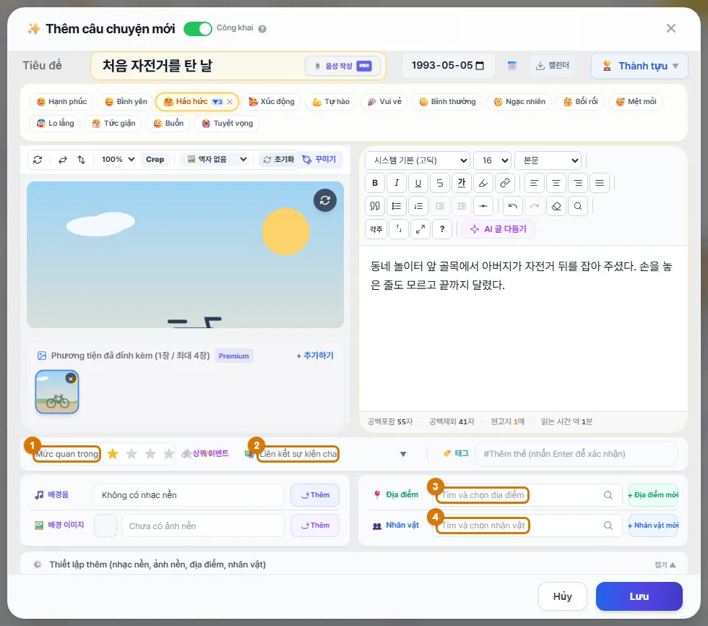Image resolution: width=708 pixels, height=626 pixels.
Task: Open the parent event link dropdown
Action: click(x=332, y=454)
